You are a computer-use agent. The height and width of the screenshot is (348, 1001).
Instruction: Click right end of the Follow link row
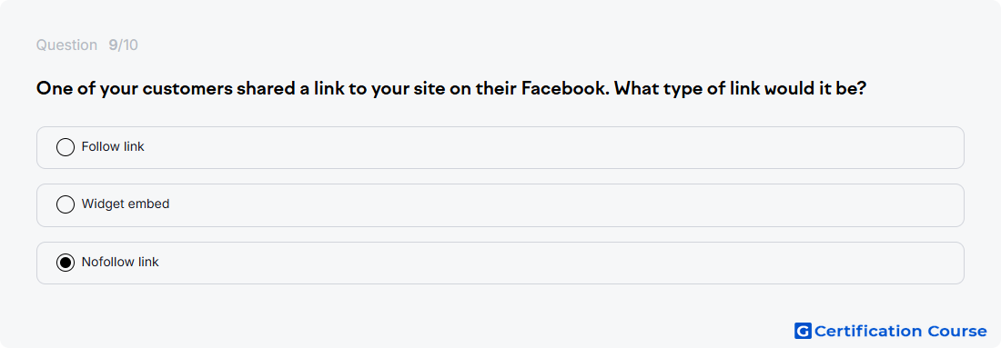click(x=938, y=147)
